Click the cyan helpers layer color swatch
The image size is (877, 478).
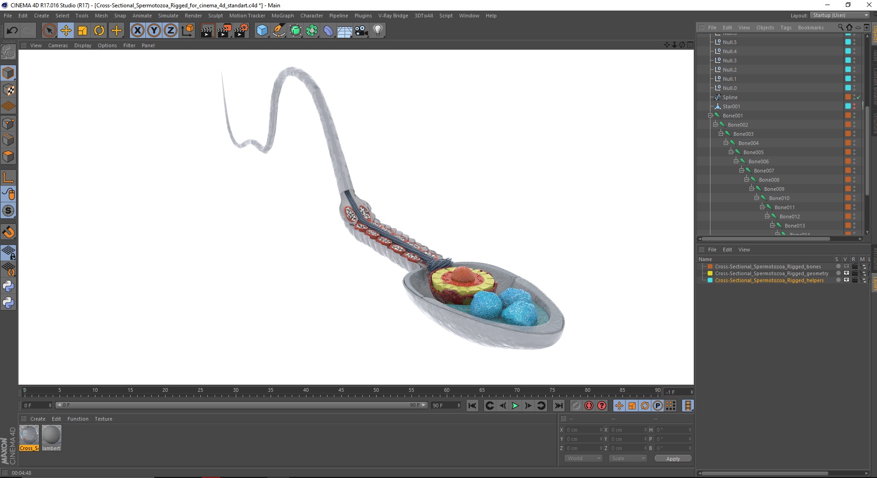[710, 280]
